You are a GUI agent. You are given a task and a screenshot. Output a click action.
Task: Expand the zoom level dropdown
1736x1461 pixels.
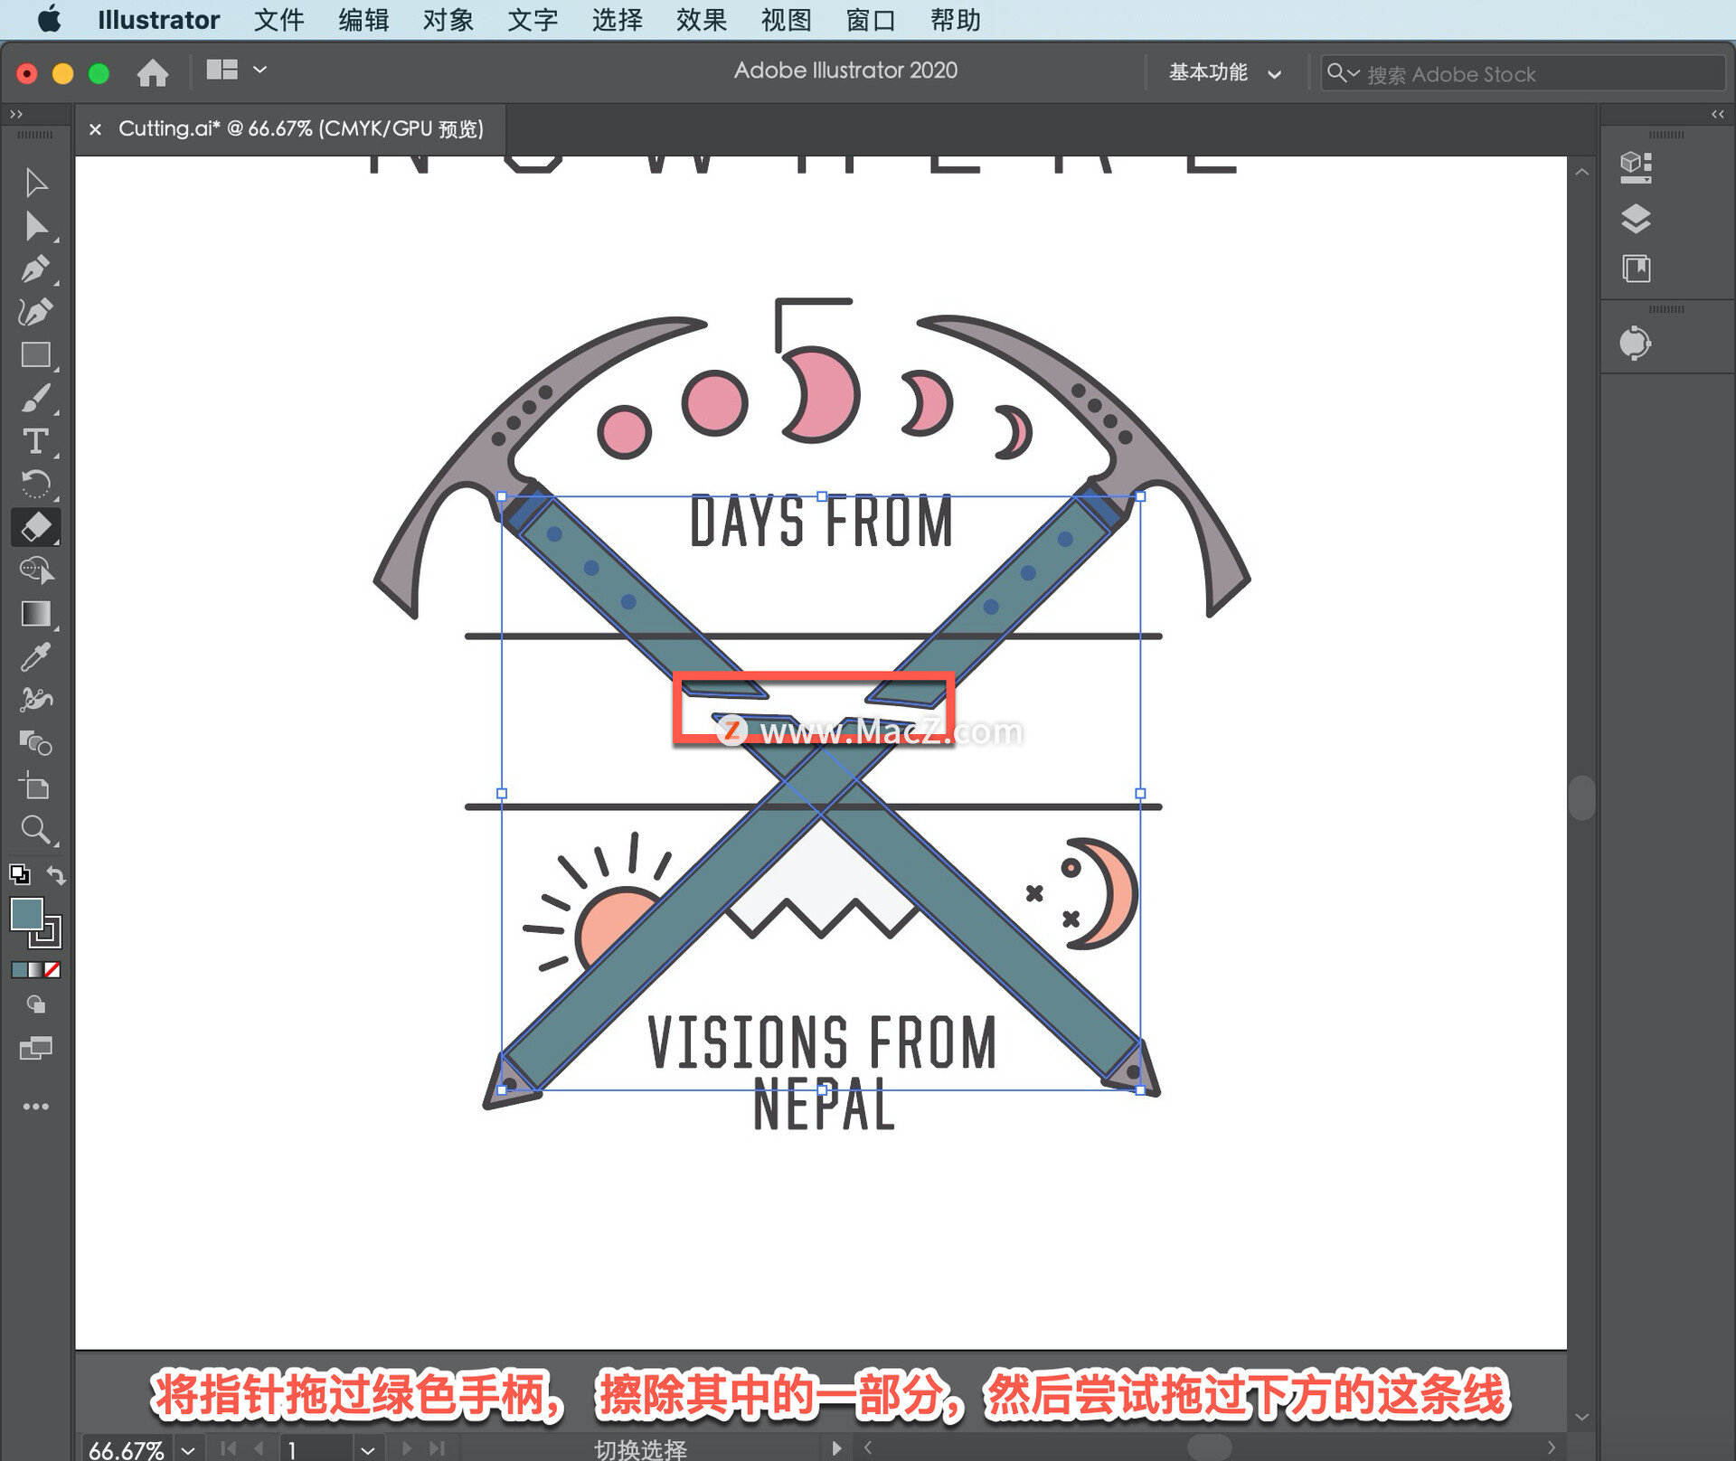coord(188,1449)
